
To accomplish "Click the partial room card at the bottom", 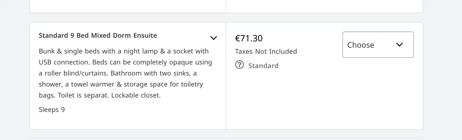I will 226,139.
